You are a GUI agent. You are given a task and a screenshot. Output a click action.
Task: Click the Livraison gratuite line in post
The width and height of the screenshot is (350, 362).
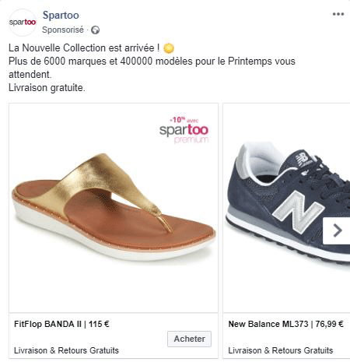[47, 88]
